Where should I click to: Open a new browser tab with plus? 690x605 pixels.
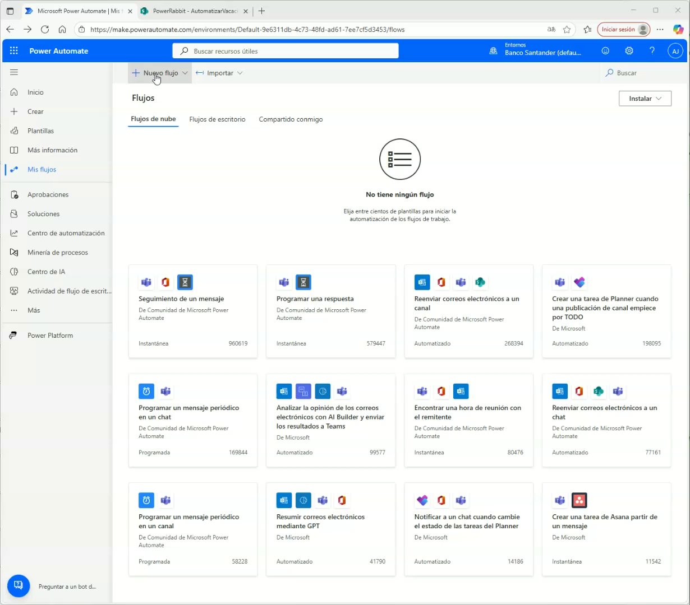point(261,11)
